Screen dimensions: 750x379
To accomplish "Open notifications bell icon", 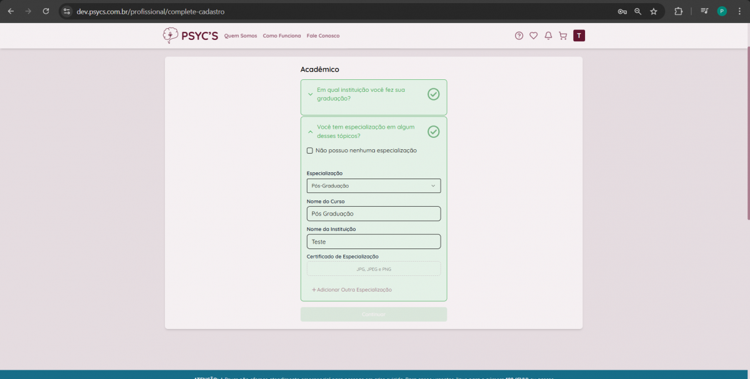I will tap(548, 36).
